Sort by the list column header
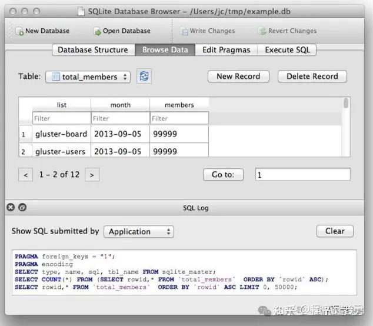This screenshot has width=373, height=326. point(62,105)
